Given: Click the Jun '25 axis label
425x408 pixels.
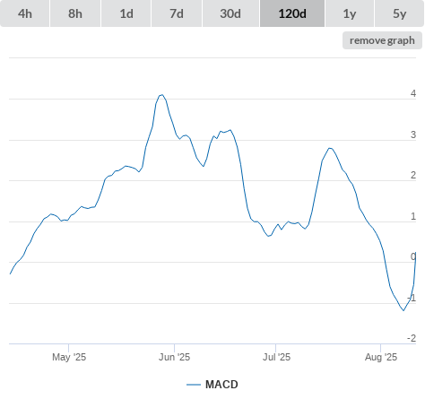Looking at the screenshot, I should click(174, 357).
